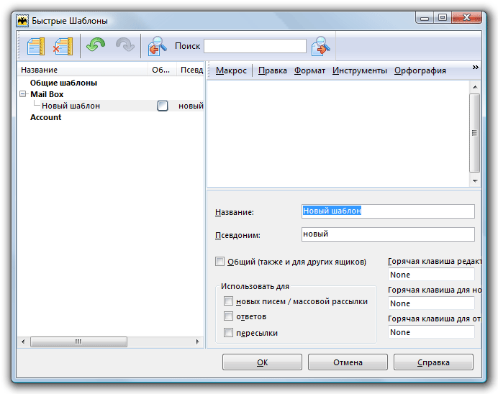Click The Bat! icon in title bar

[22, 21]
